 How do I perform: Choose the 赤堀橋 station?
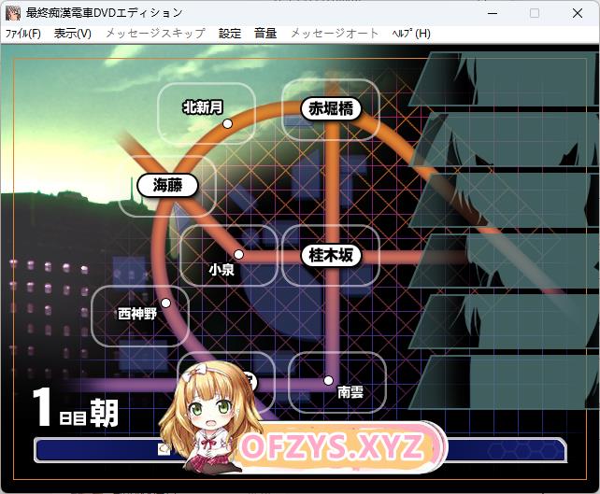coord(330,108)
